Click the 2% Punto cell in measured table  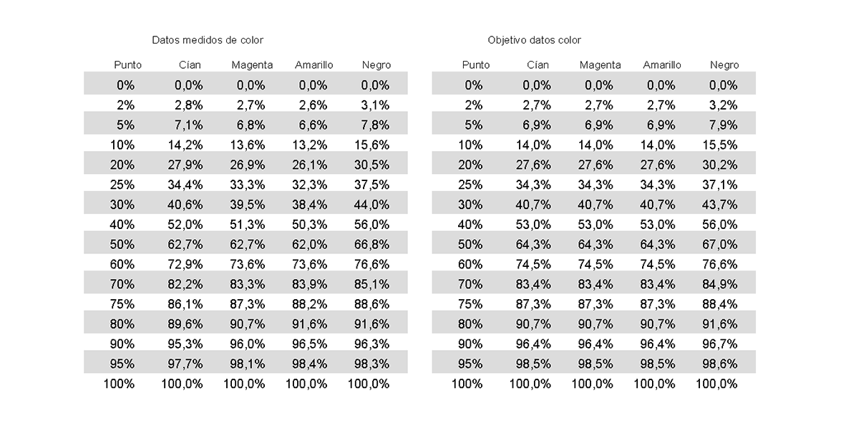coord(126,104)
